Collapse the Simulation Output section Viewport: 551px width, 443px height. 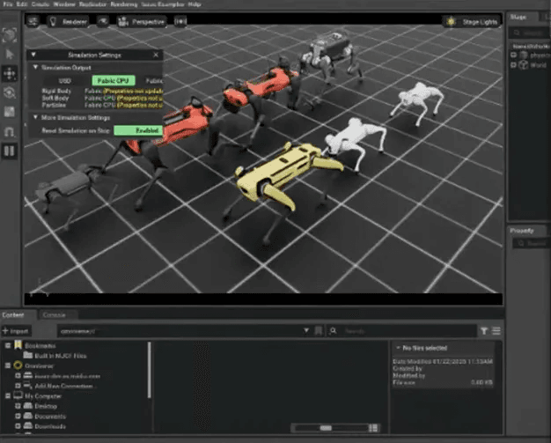pyautogui.click(x=35, y=67)
